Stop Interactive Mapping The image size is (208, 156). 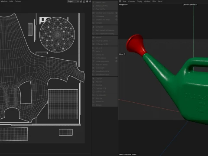click(105, 33)
